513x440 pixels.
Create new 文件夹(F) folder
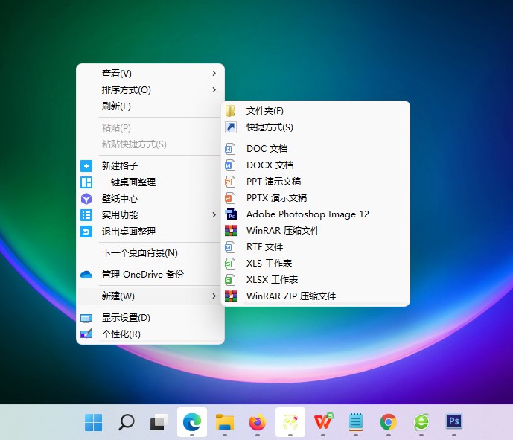(x=316, y=111)
